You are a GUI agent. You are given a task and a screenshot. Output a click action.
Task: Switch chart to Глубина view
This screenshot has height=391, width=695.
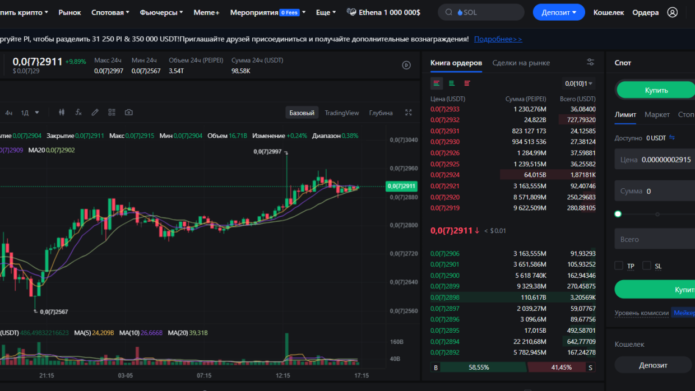click(x=381, y=113)
